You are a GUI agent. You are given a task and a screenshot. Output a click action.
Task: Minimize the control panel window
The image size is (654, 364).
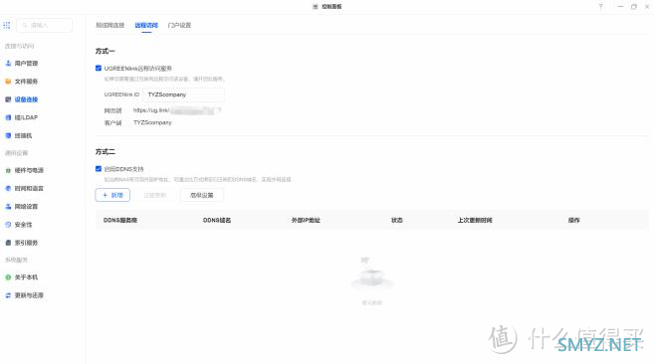(x=620, y=7)
